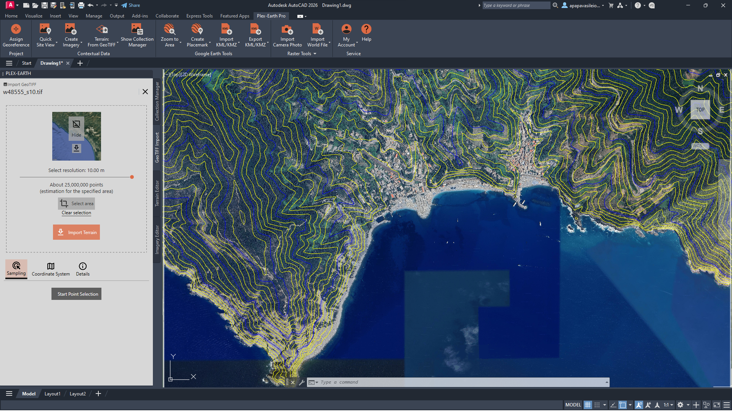The height and width of the screenshot is (411, 732).
Task: Click the Clear selection link
Action: 76,213
